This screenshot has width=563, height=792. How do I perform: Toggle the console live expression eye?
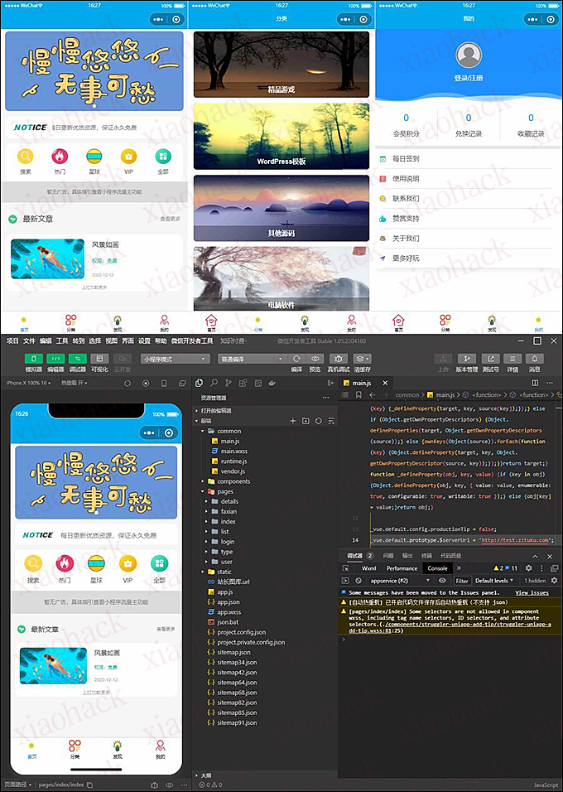click(x=442, y=581)
